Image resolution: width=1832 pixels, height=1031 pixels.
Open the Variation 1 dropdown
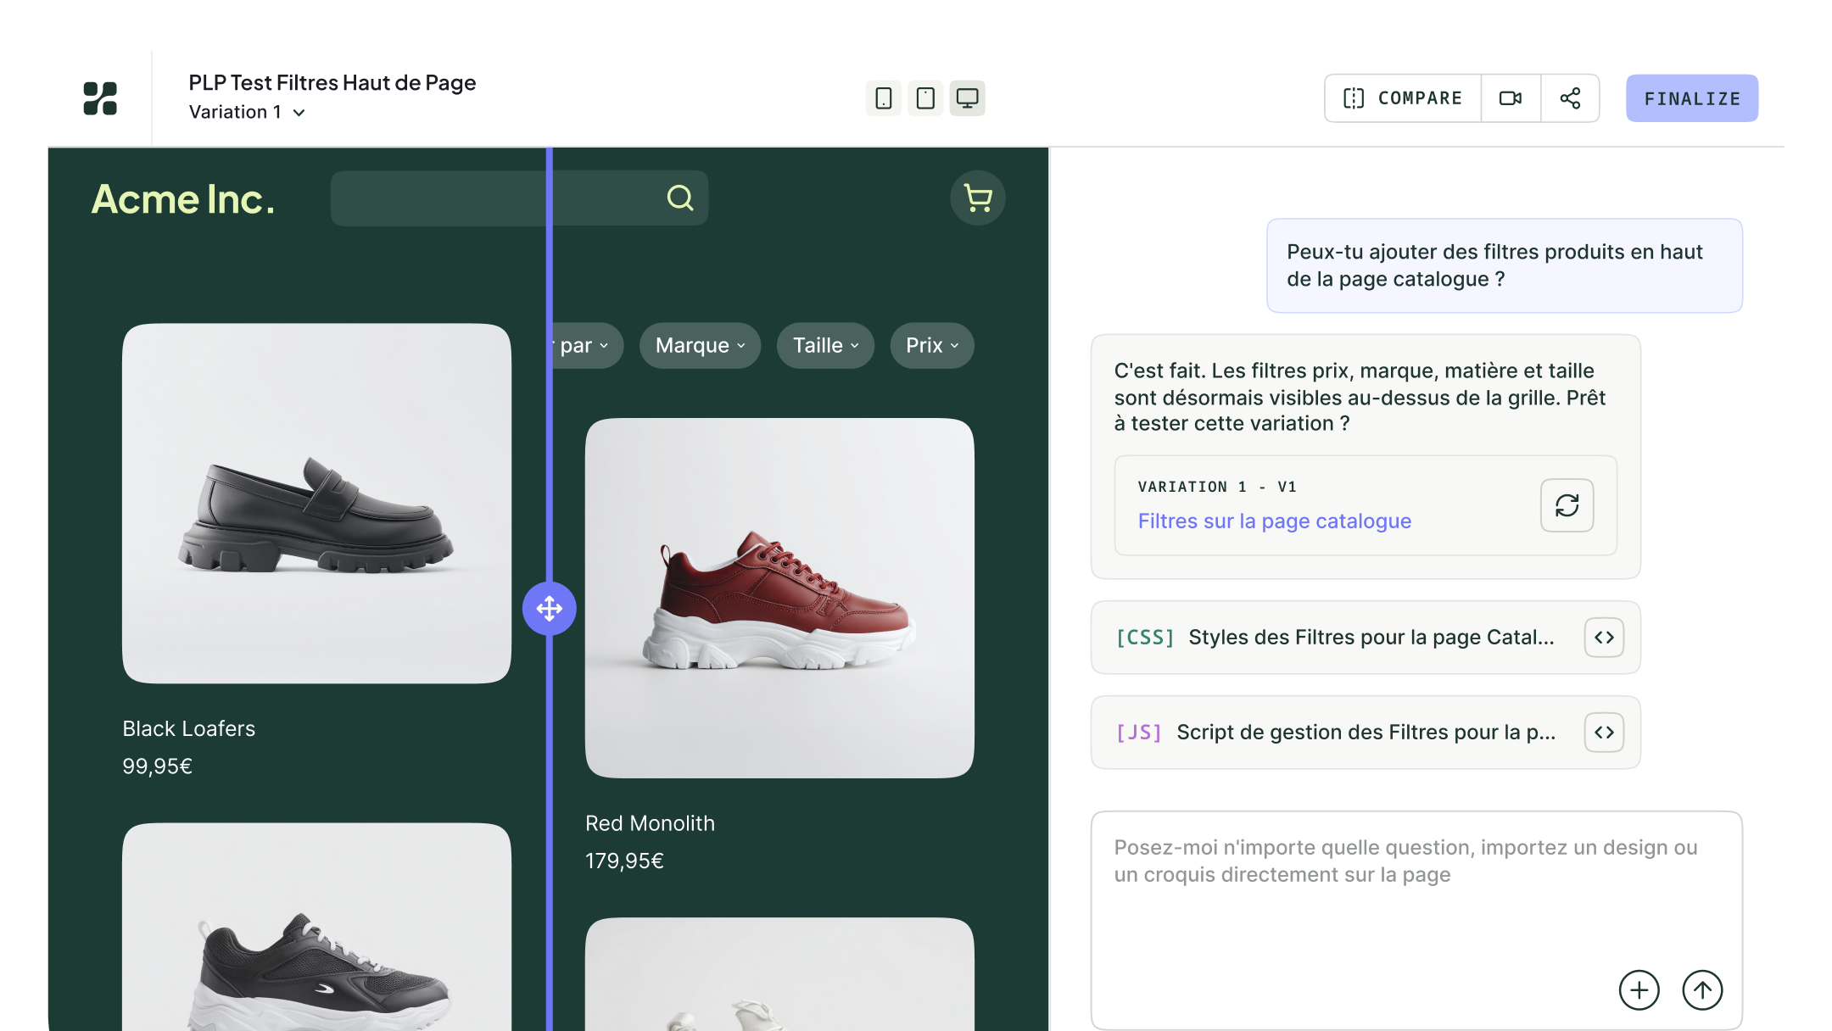click(x=247, y=112)
